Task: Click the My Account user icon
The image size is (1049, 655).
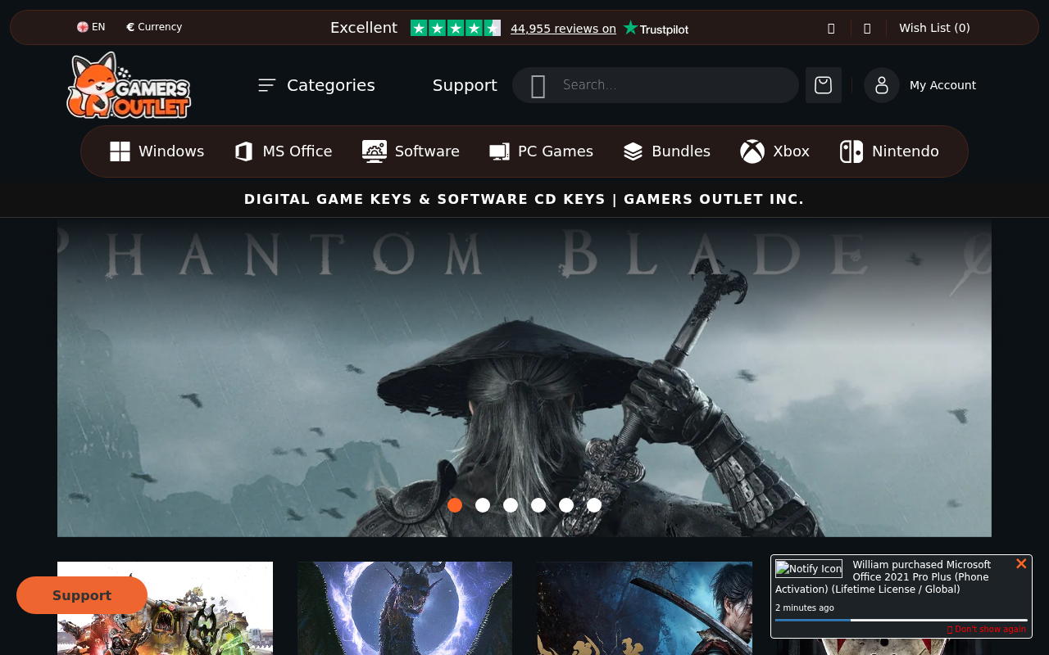Action: pyautogui.click(x=882, y=85)
